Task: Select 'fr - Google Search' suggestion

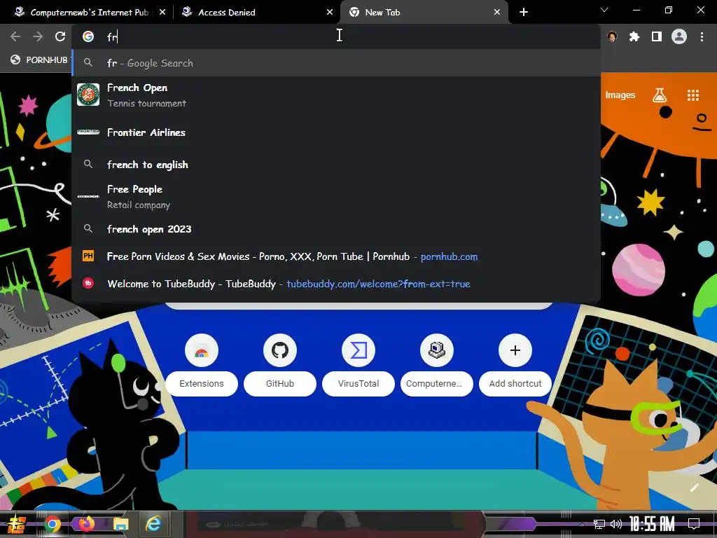Action: pos(336,63)
